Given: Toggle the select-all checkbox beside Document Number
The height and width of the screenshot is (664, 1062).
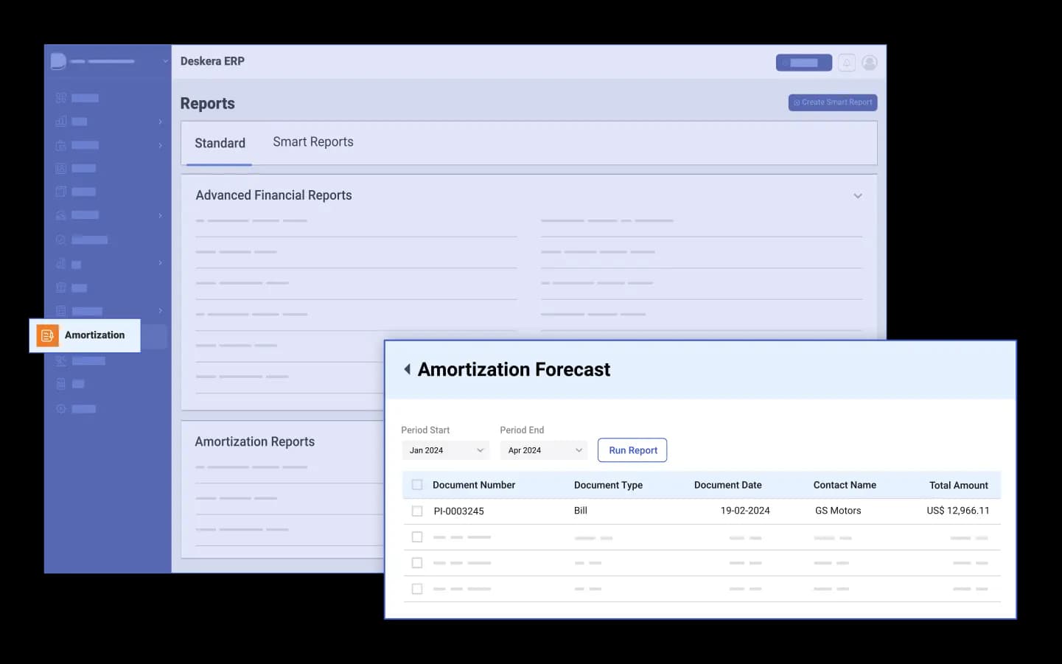Looking at the screenshot, I should 417,485.
